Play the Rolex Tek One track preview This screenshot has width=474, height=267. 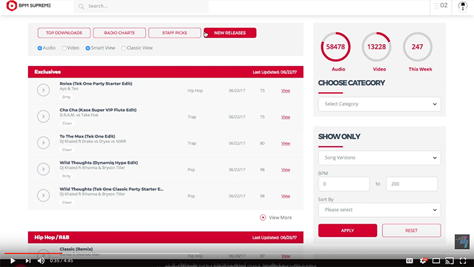click(43, 90)
